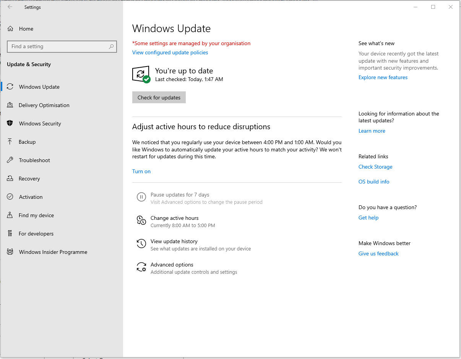This screenshot has width=461, height=359.
Task: Click the Windows Security shield icon
Action: tap(10, 123)
